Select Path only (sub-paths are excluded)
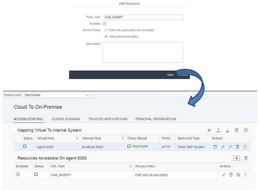 [106, 30]
